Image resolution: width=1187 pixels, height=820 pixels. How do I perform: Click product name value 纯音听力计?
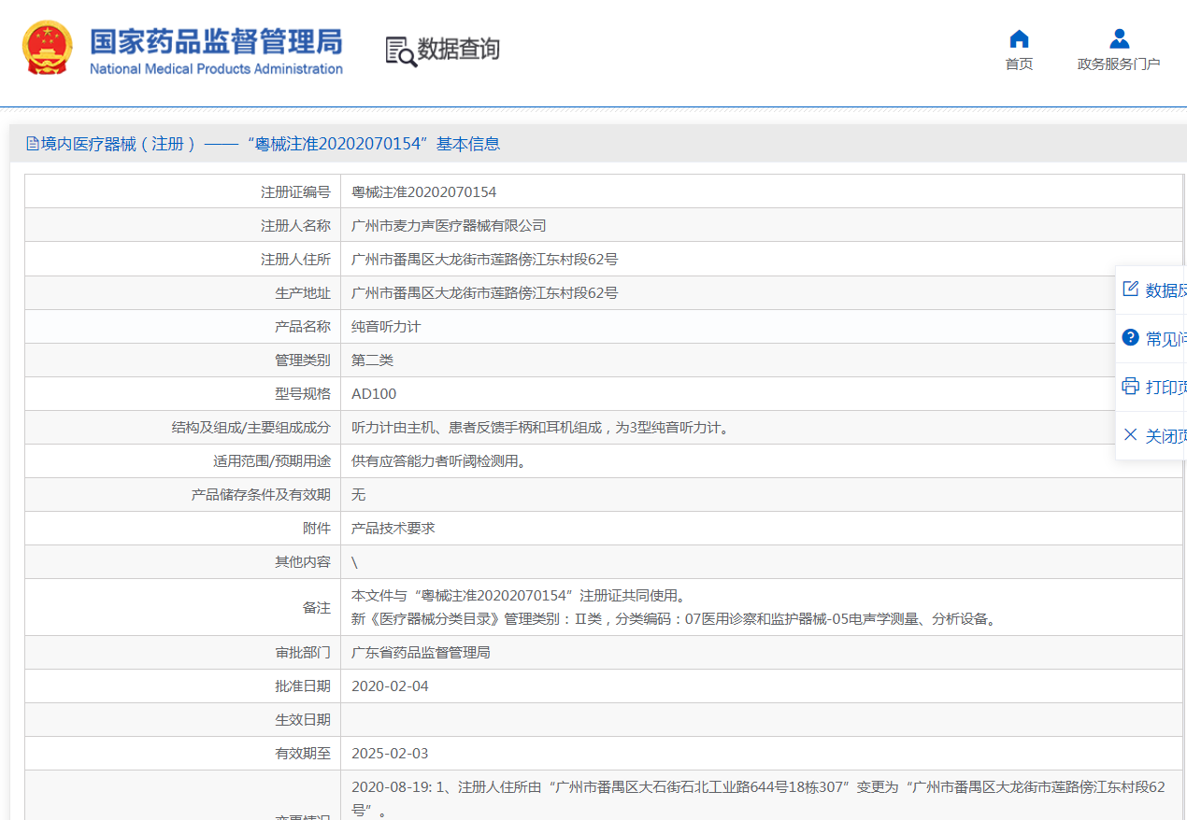pyautogui.click(x=386, y=327)
